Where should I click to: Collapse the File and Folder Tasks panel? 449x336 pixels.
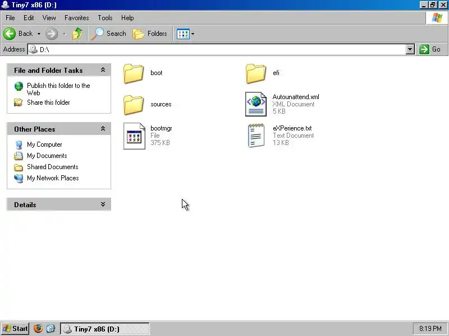click(103, 69)
